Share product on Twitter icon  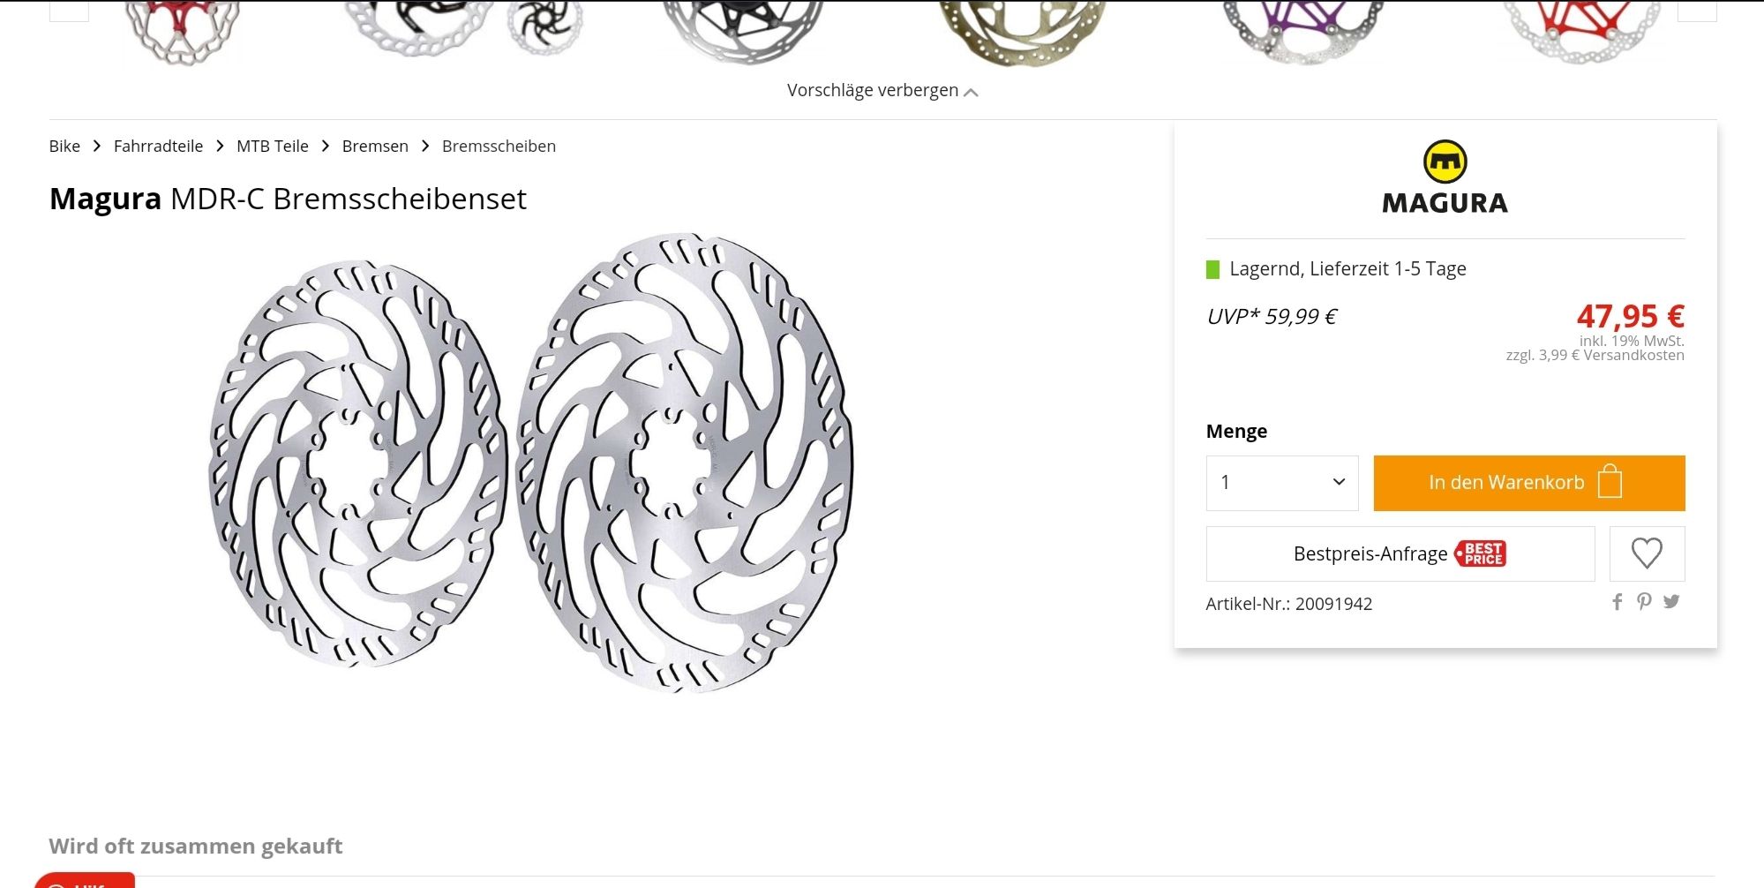(x=1671, y=601)
